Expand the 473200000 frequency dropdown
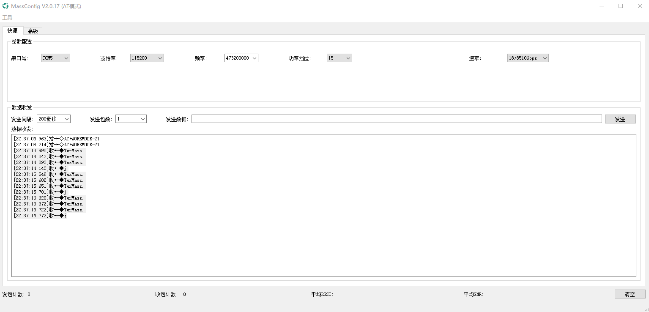 click(241, 58)
